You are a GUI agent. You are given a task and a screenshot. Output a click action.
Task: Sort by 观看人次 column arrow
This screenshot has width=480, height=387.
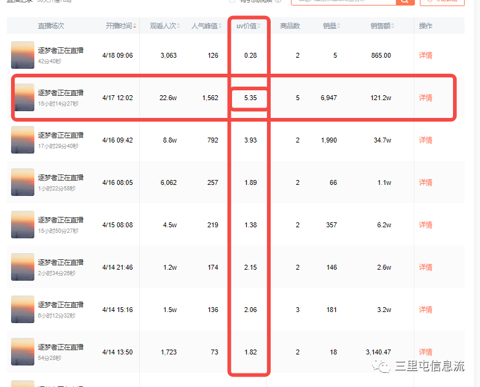pyautogui.click(x=178, y=26)
